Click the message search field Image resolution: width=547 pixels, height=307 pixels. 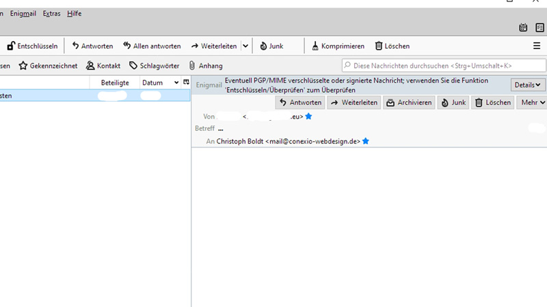[x=444, y=65]
